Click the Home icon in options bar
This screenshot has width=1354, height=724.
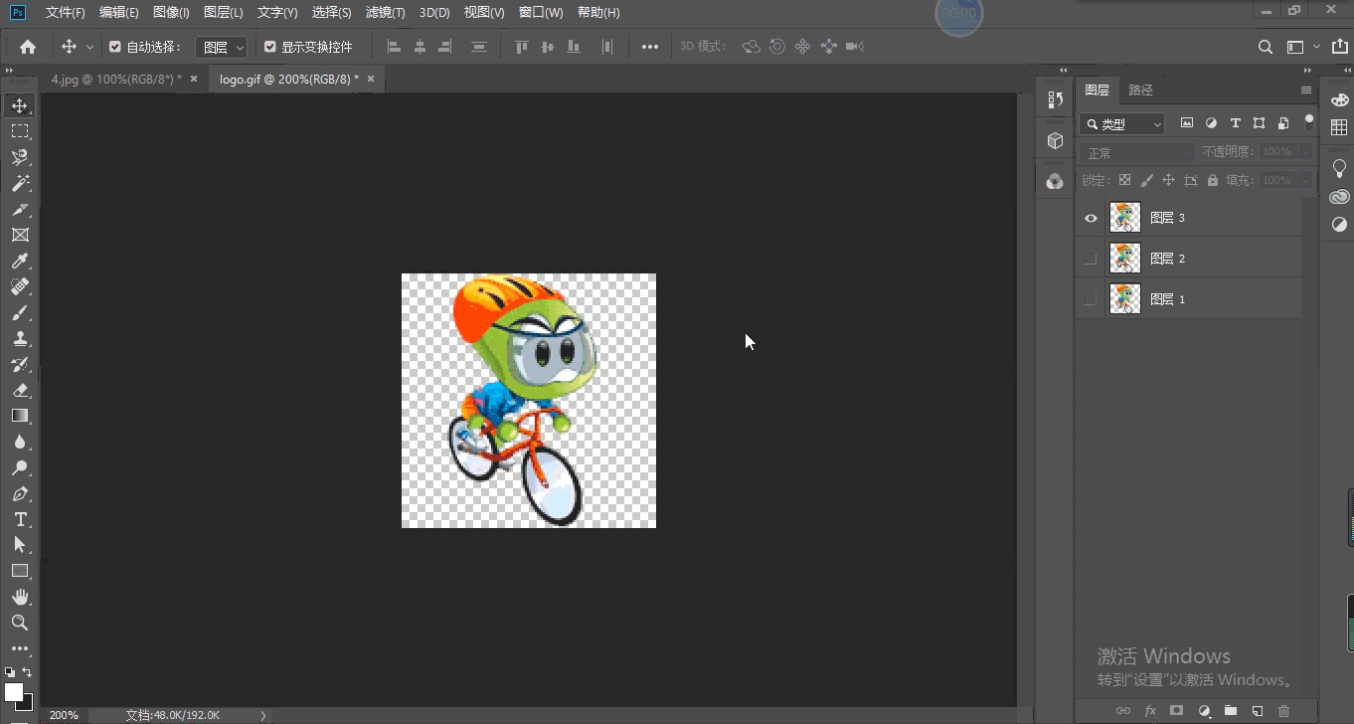pos(28,47)
